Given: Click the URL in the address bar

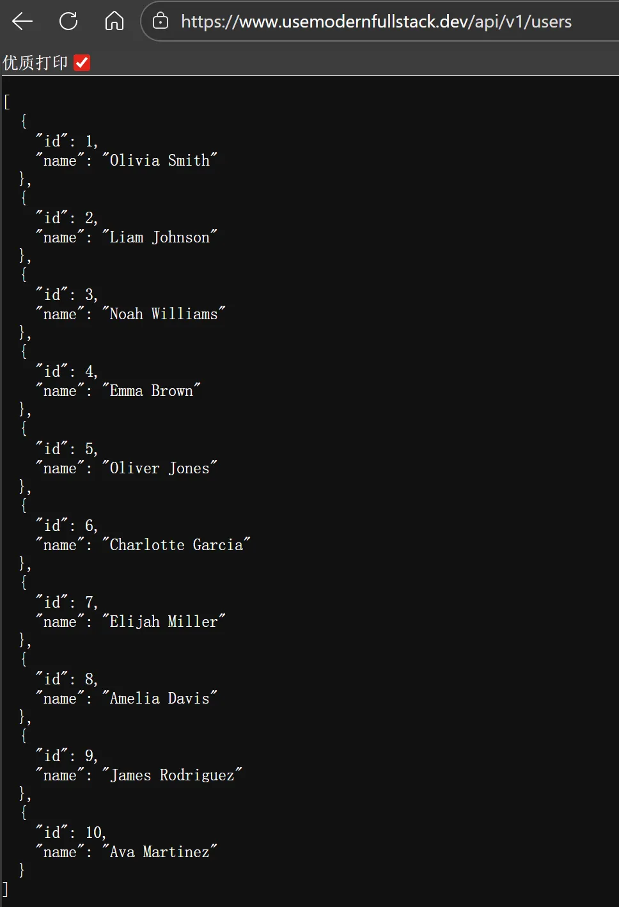Looking at the screenshot, I should coord(376,21).
